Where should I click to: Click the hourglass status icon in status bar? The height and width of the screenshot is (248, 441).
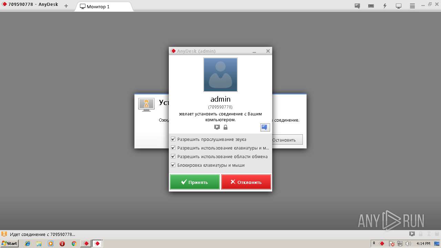[4, 234]
